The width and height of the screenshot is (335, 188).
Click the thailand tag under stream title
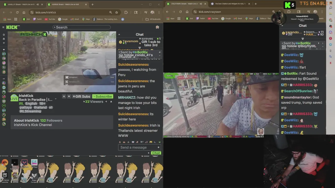point(40,107)
